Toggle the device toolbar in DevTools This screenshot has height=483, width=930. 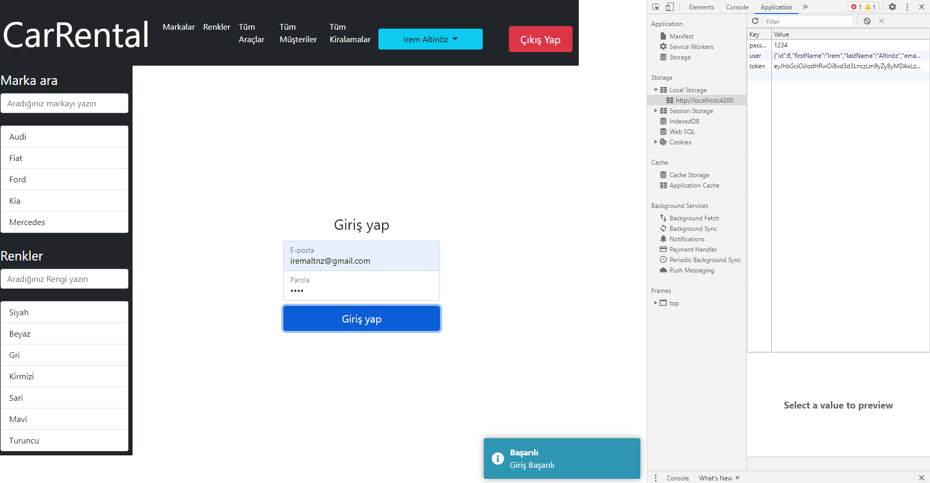pyautogui.click(x=670, y=7)
